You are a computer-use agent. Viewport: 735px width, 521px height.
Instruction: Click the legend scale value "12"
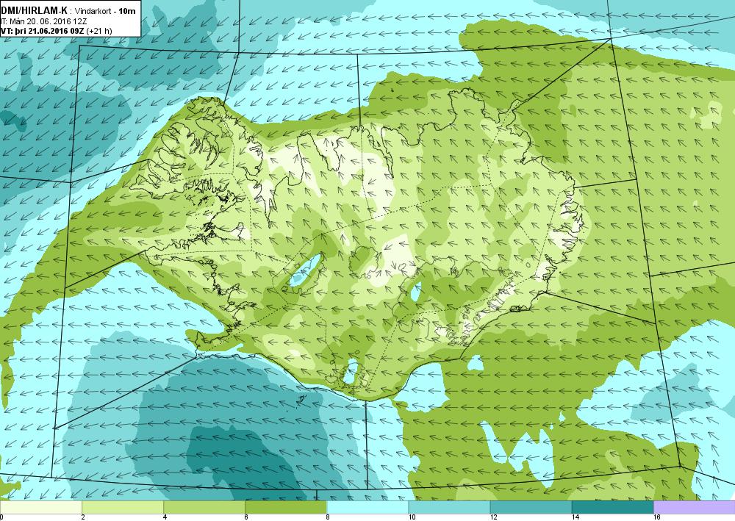point(493,517)
